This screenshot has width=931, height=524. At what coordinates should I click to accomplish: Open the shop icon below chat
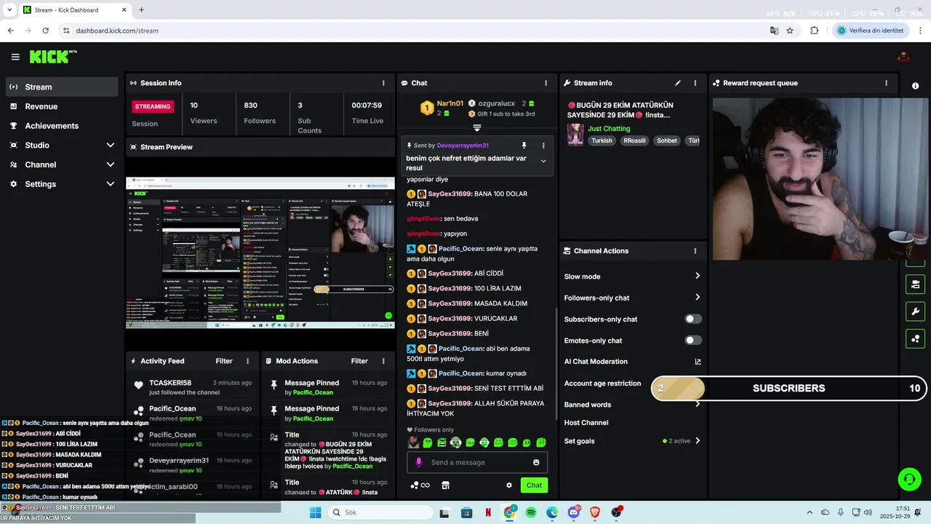[x=445, y=485]
